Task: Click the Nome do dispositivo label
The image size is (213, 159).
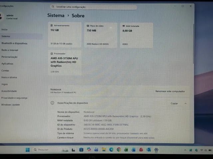Action: click(x=68, y=112)
